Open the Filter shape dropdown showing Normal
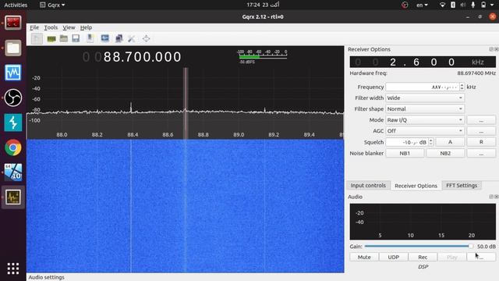The width and height of the screenshot is (499, 281). (x=425, y=109)
